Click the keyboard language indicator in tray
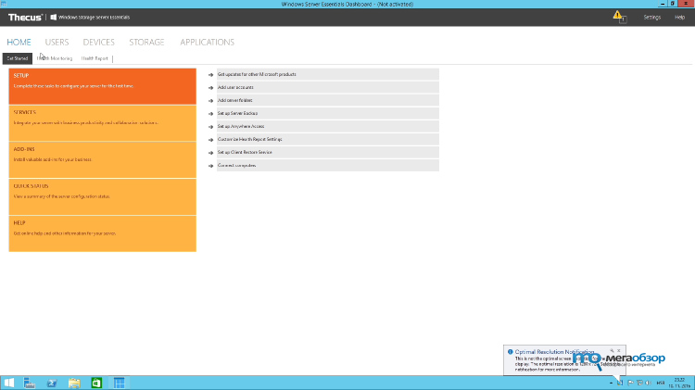Image resolution: width=695 pixels, height=390 pixels. pos(661,383)
